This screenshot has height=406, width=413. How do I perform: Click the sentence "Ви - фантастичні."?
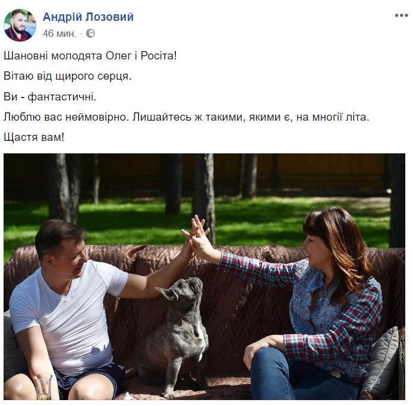(x=50, y=97)
